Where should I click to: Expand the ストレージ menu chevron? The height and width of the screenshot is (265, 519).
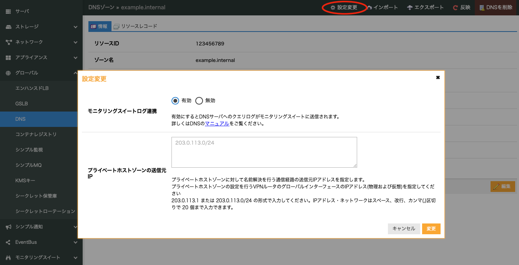click(76, 27)
